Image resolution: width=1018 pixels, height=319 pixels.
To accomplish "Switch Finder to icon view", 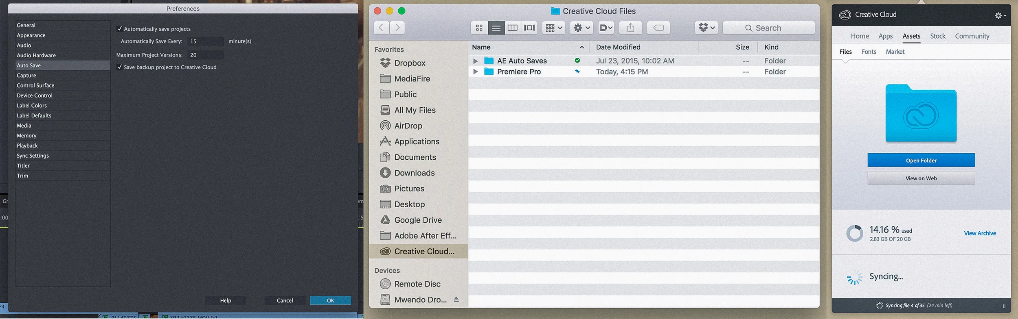I will [479, 28].
